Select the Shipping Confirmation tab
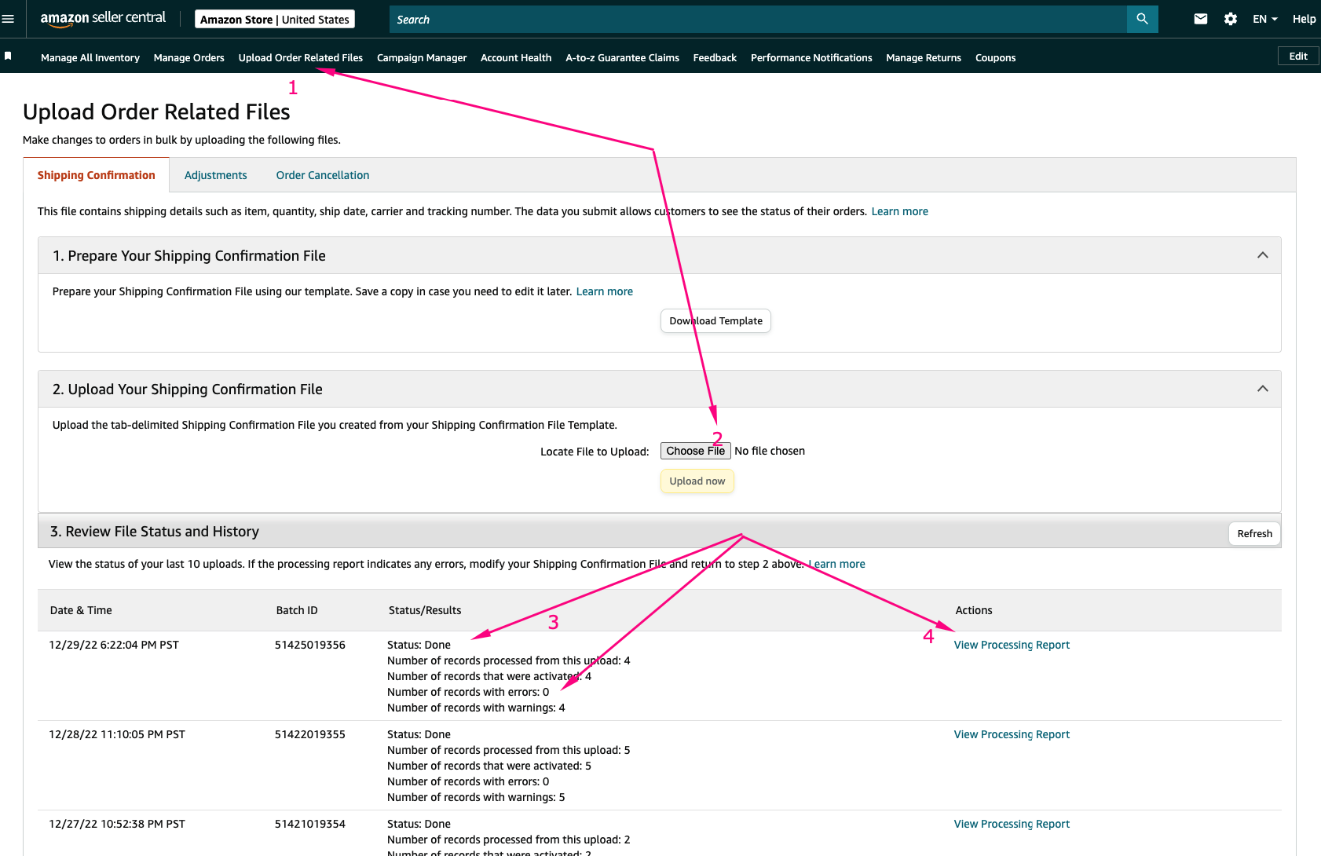 click(x=97, y=175)
